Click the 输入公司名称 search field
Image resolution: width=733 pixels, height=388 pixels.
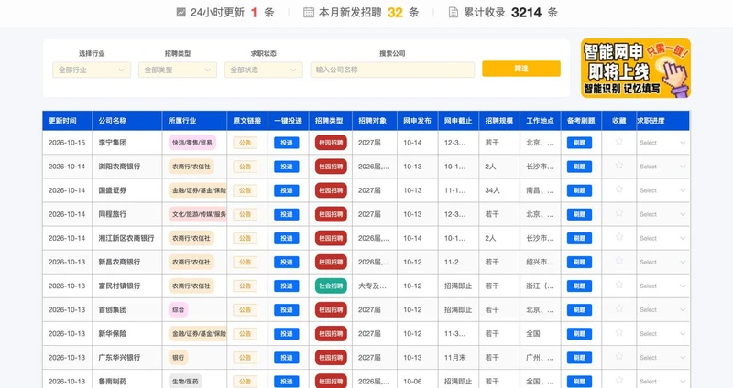click(392, 70)
